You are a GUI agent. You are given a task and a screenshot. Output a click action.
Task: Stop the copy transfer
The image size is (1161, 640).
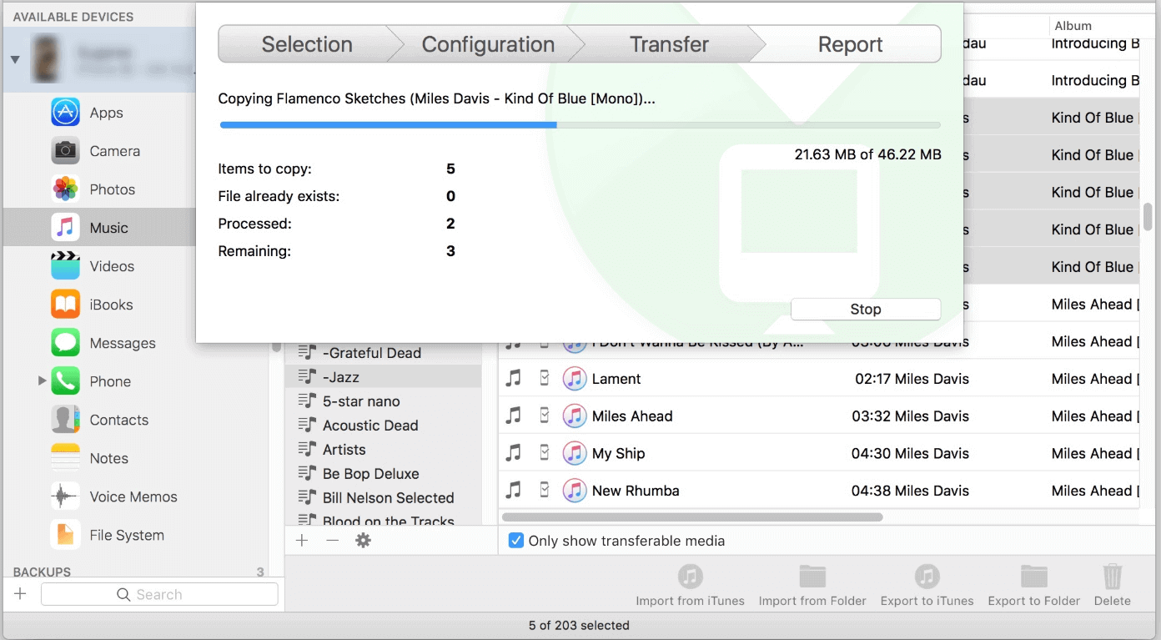[x=865, y=310]
